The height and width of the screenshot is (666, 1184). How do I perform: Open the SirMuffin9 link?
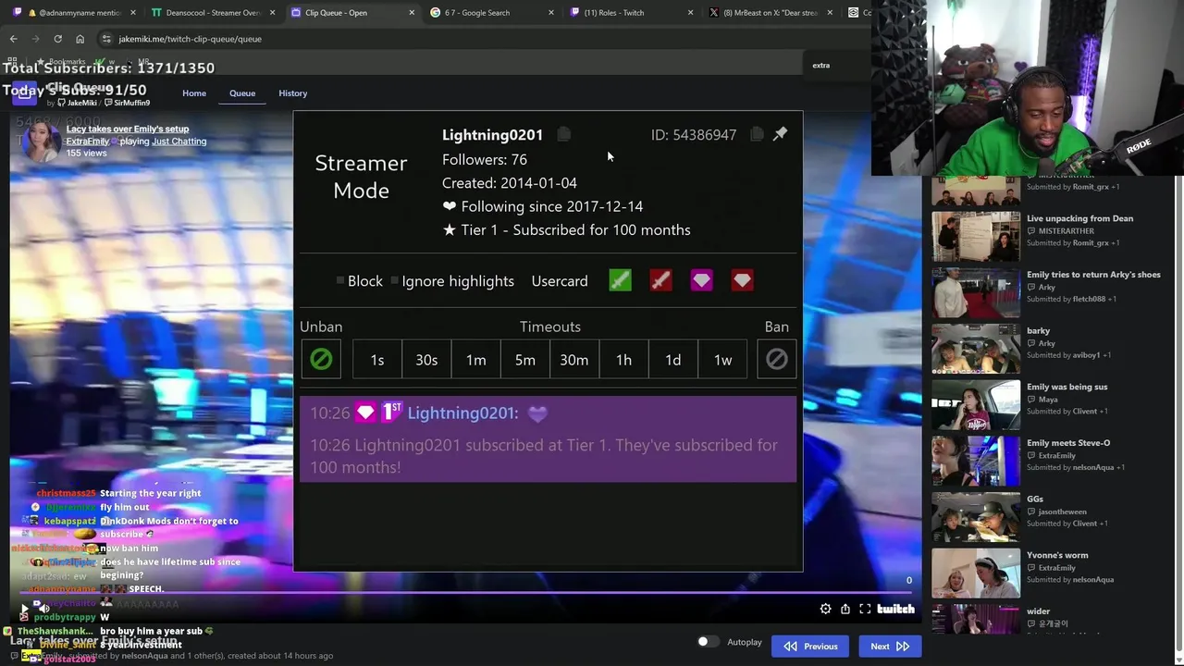127,103
